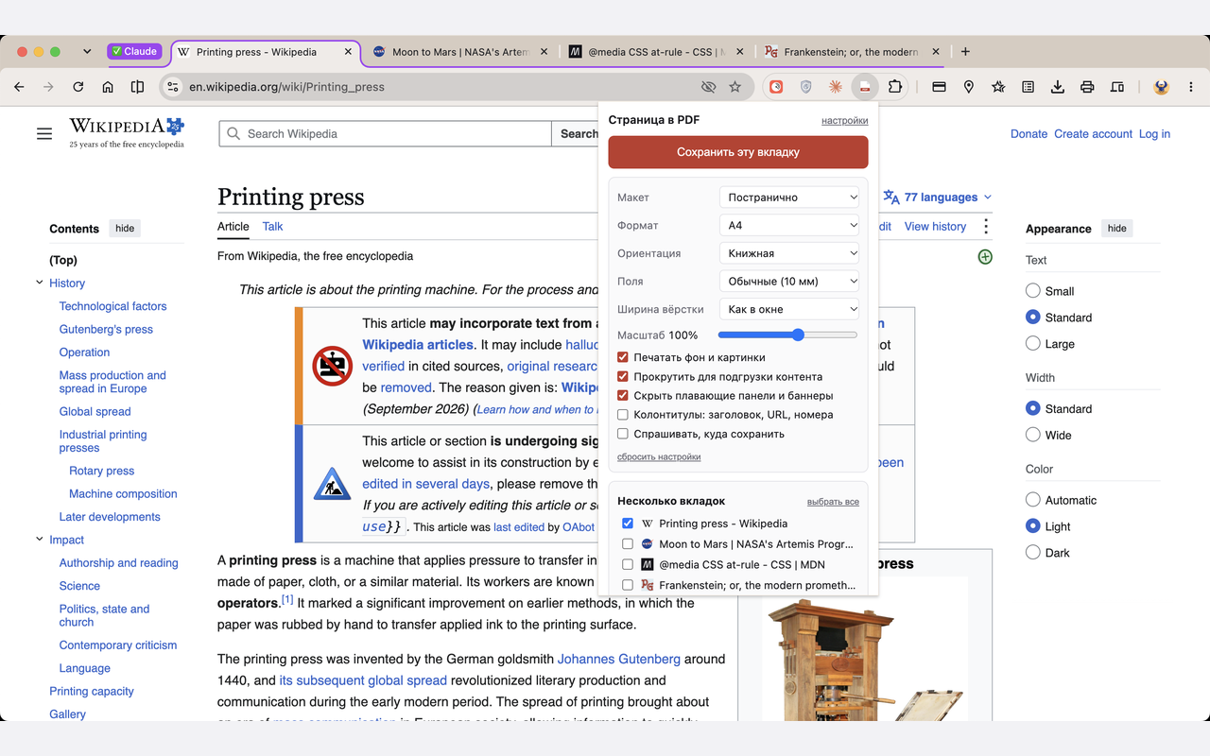1210x756 pixels.
Task: Open the Extensions puzzle-piece menu
Action: 894,87
